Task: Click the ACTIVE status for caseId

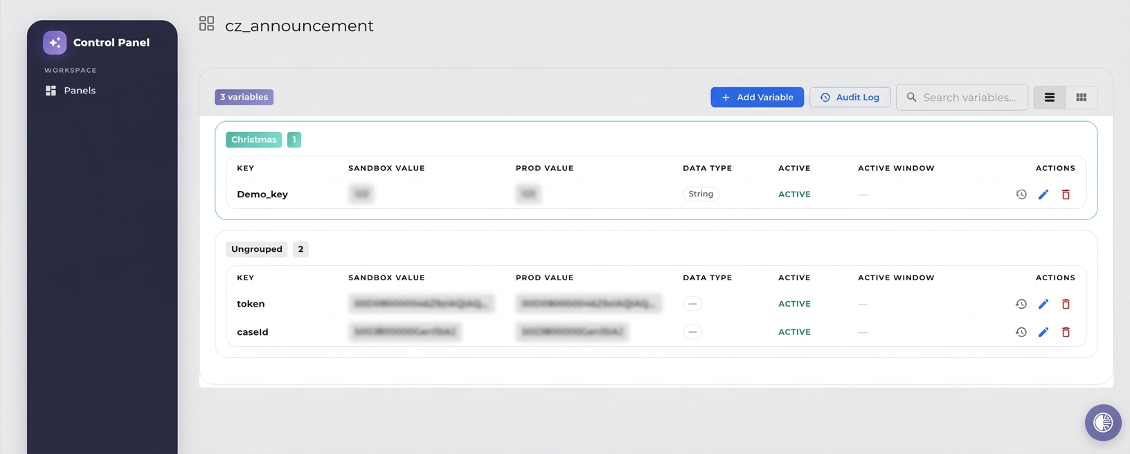Action: 794,332
